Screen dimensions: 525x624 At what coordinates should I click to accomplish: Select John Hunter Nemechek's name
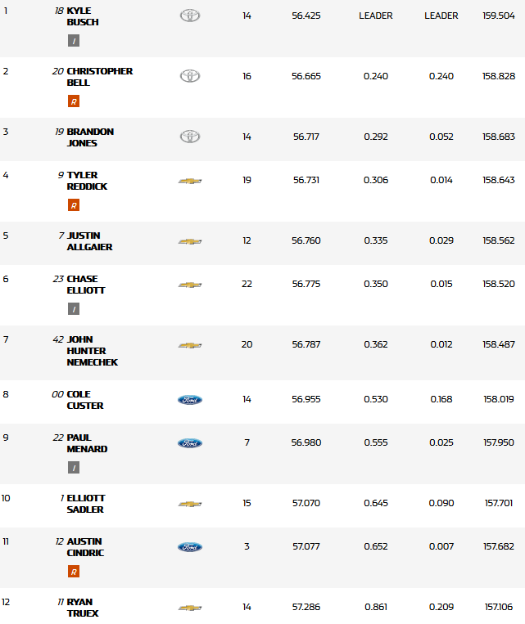(92, 351)
